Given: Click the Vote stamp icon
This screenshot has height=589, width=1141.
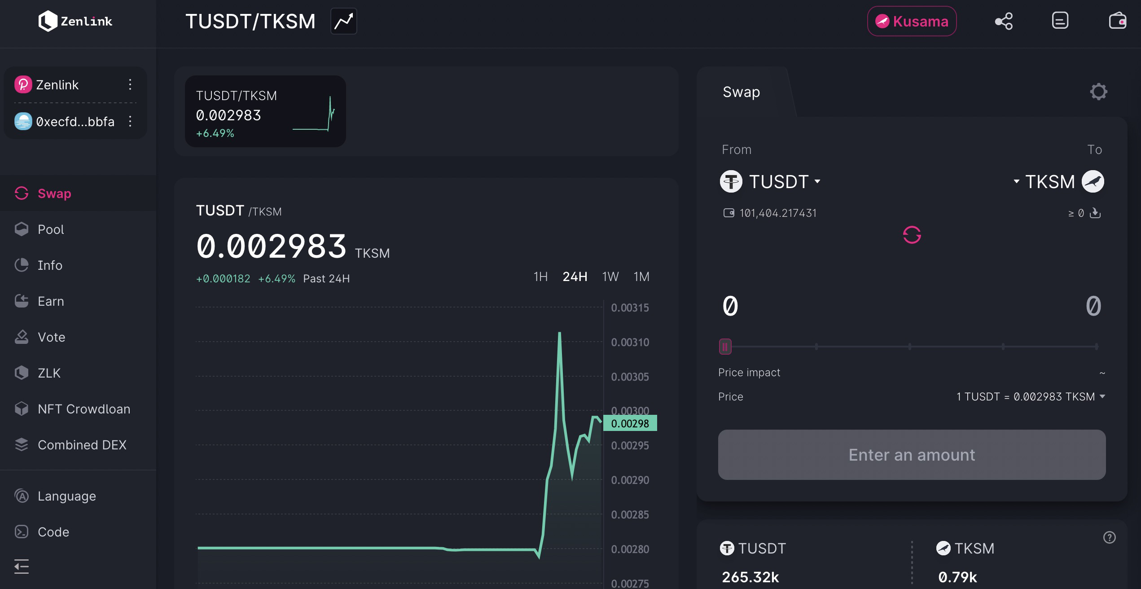Looking at the screenshot, I should click(21, 337).
